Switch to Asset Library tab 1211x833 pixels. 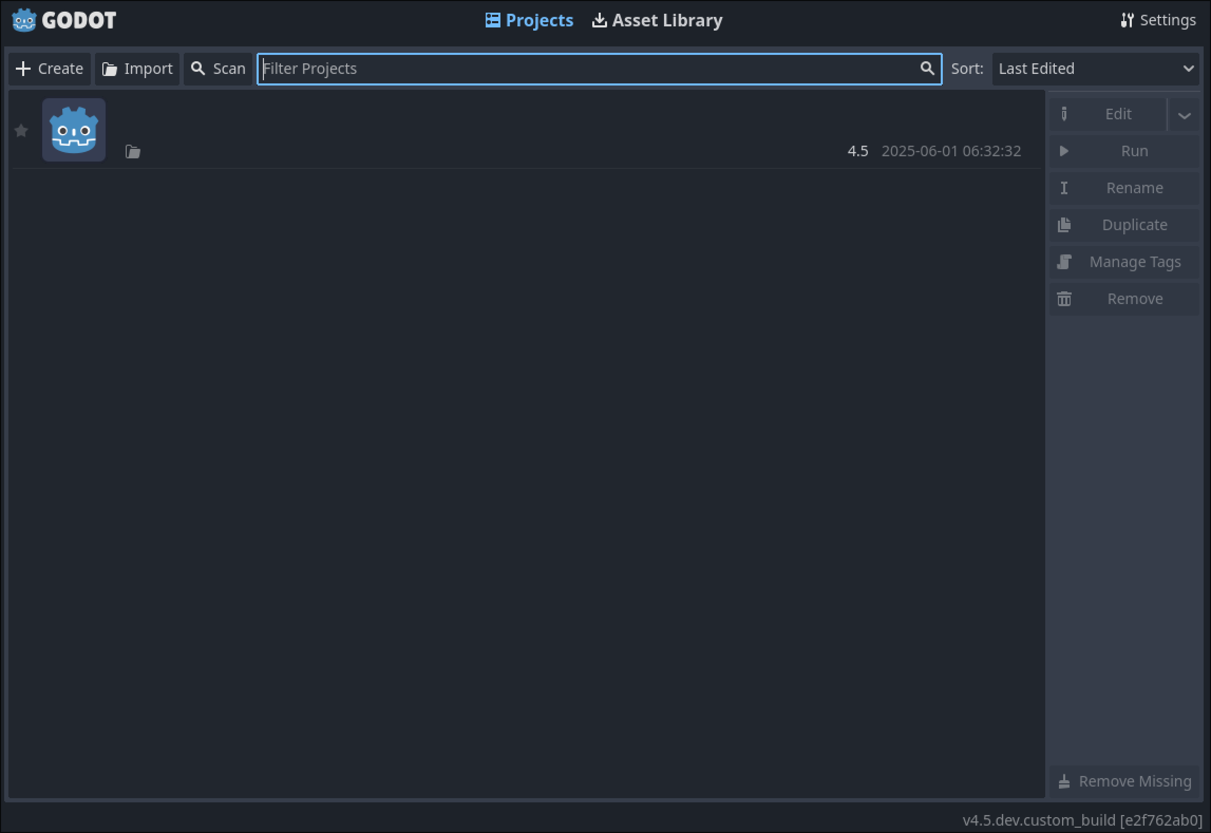(657, 20)
